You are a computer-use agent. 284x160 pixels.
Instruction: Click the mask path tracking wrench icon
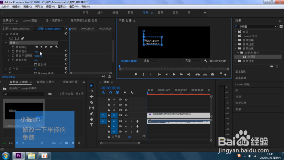pyautogui.click(x=56, y=47)
